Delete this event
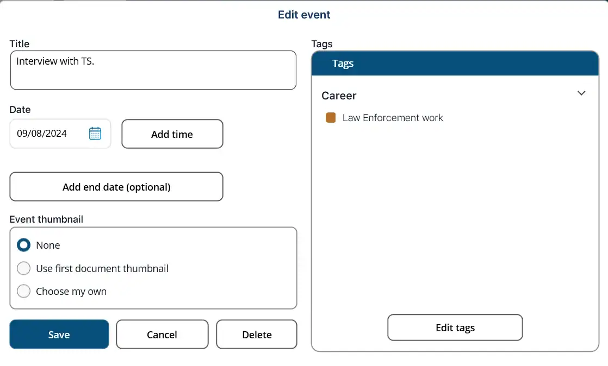608x366 pixels. click(x=257, y=335)
